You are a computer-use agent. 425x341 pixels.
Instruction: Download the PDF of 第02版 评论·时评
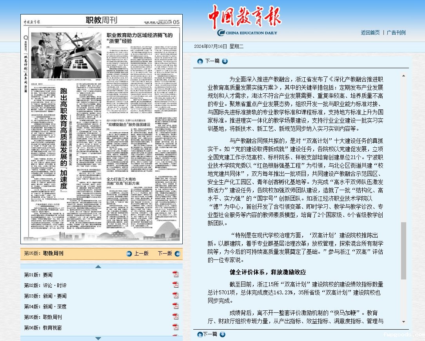pos(176,285)
